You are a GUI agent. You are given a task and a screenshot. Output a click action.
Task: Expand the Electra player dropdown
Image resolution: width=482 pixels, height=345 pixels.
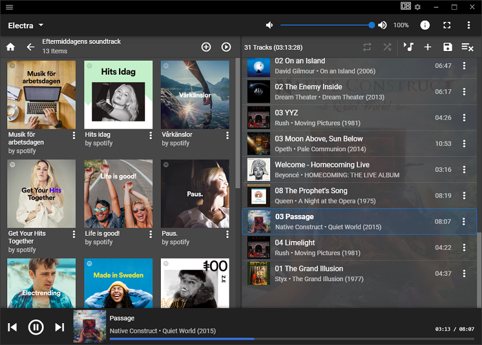(26, 26)
